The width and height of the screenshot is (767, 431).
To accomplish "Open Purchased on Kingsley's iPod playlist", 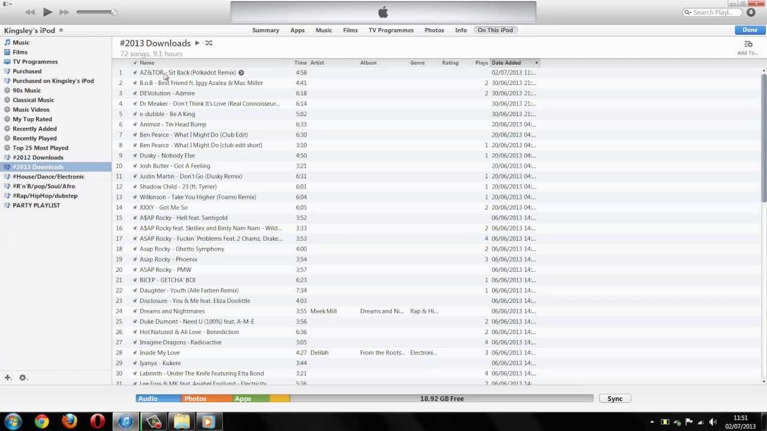I will pyautogui.click(x=53, y=81).
